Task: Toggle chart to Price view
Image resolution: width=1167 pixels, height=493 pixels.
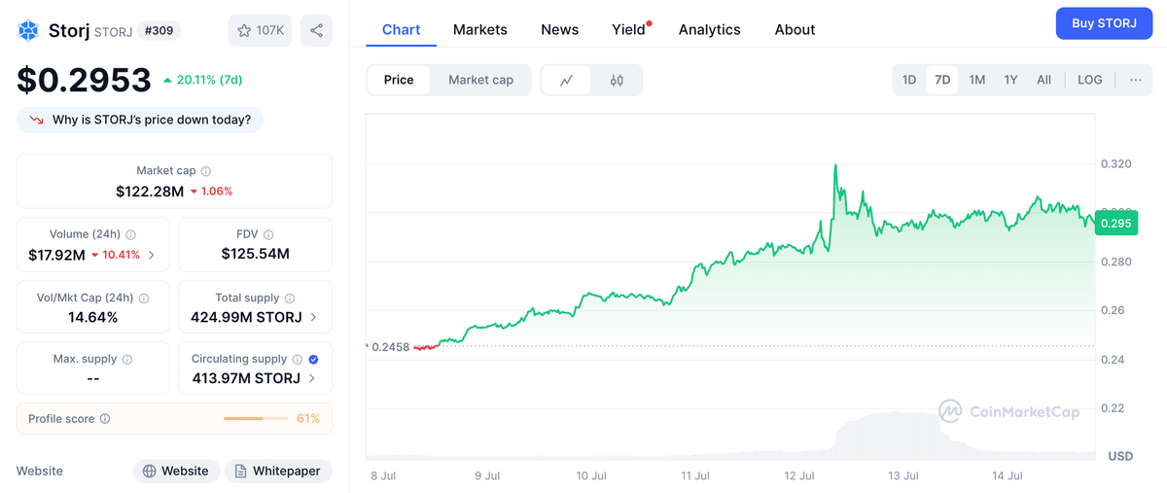Action: [x=399, y=80]
